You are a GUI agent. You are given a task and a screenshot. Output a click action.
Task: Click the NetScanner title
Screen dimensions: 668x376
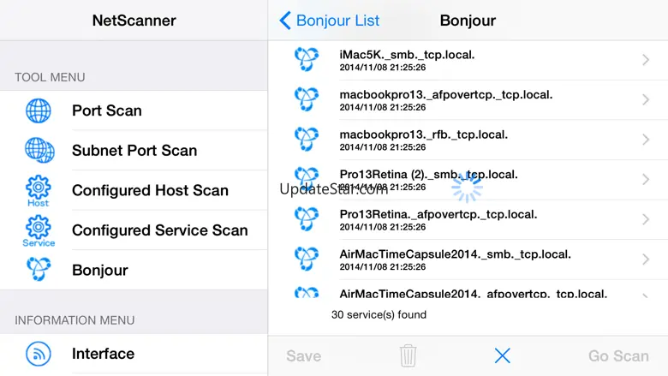pyautogui.click(x=134, y=21)
